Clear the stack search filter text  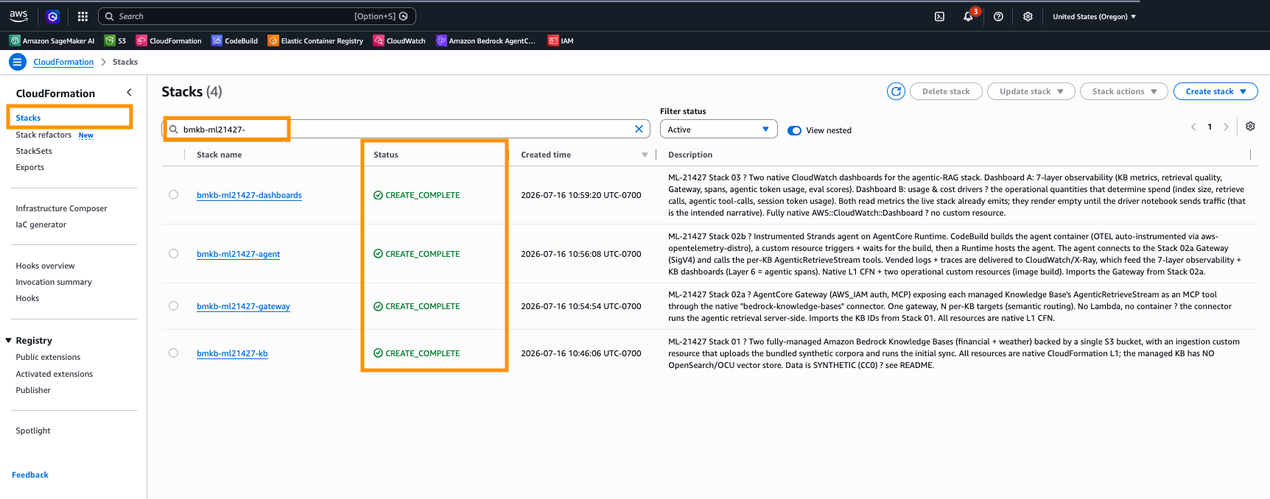click(x=639, y=129)
